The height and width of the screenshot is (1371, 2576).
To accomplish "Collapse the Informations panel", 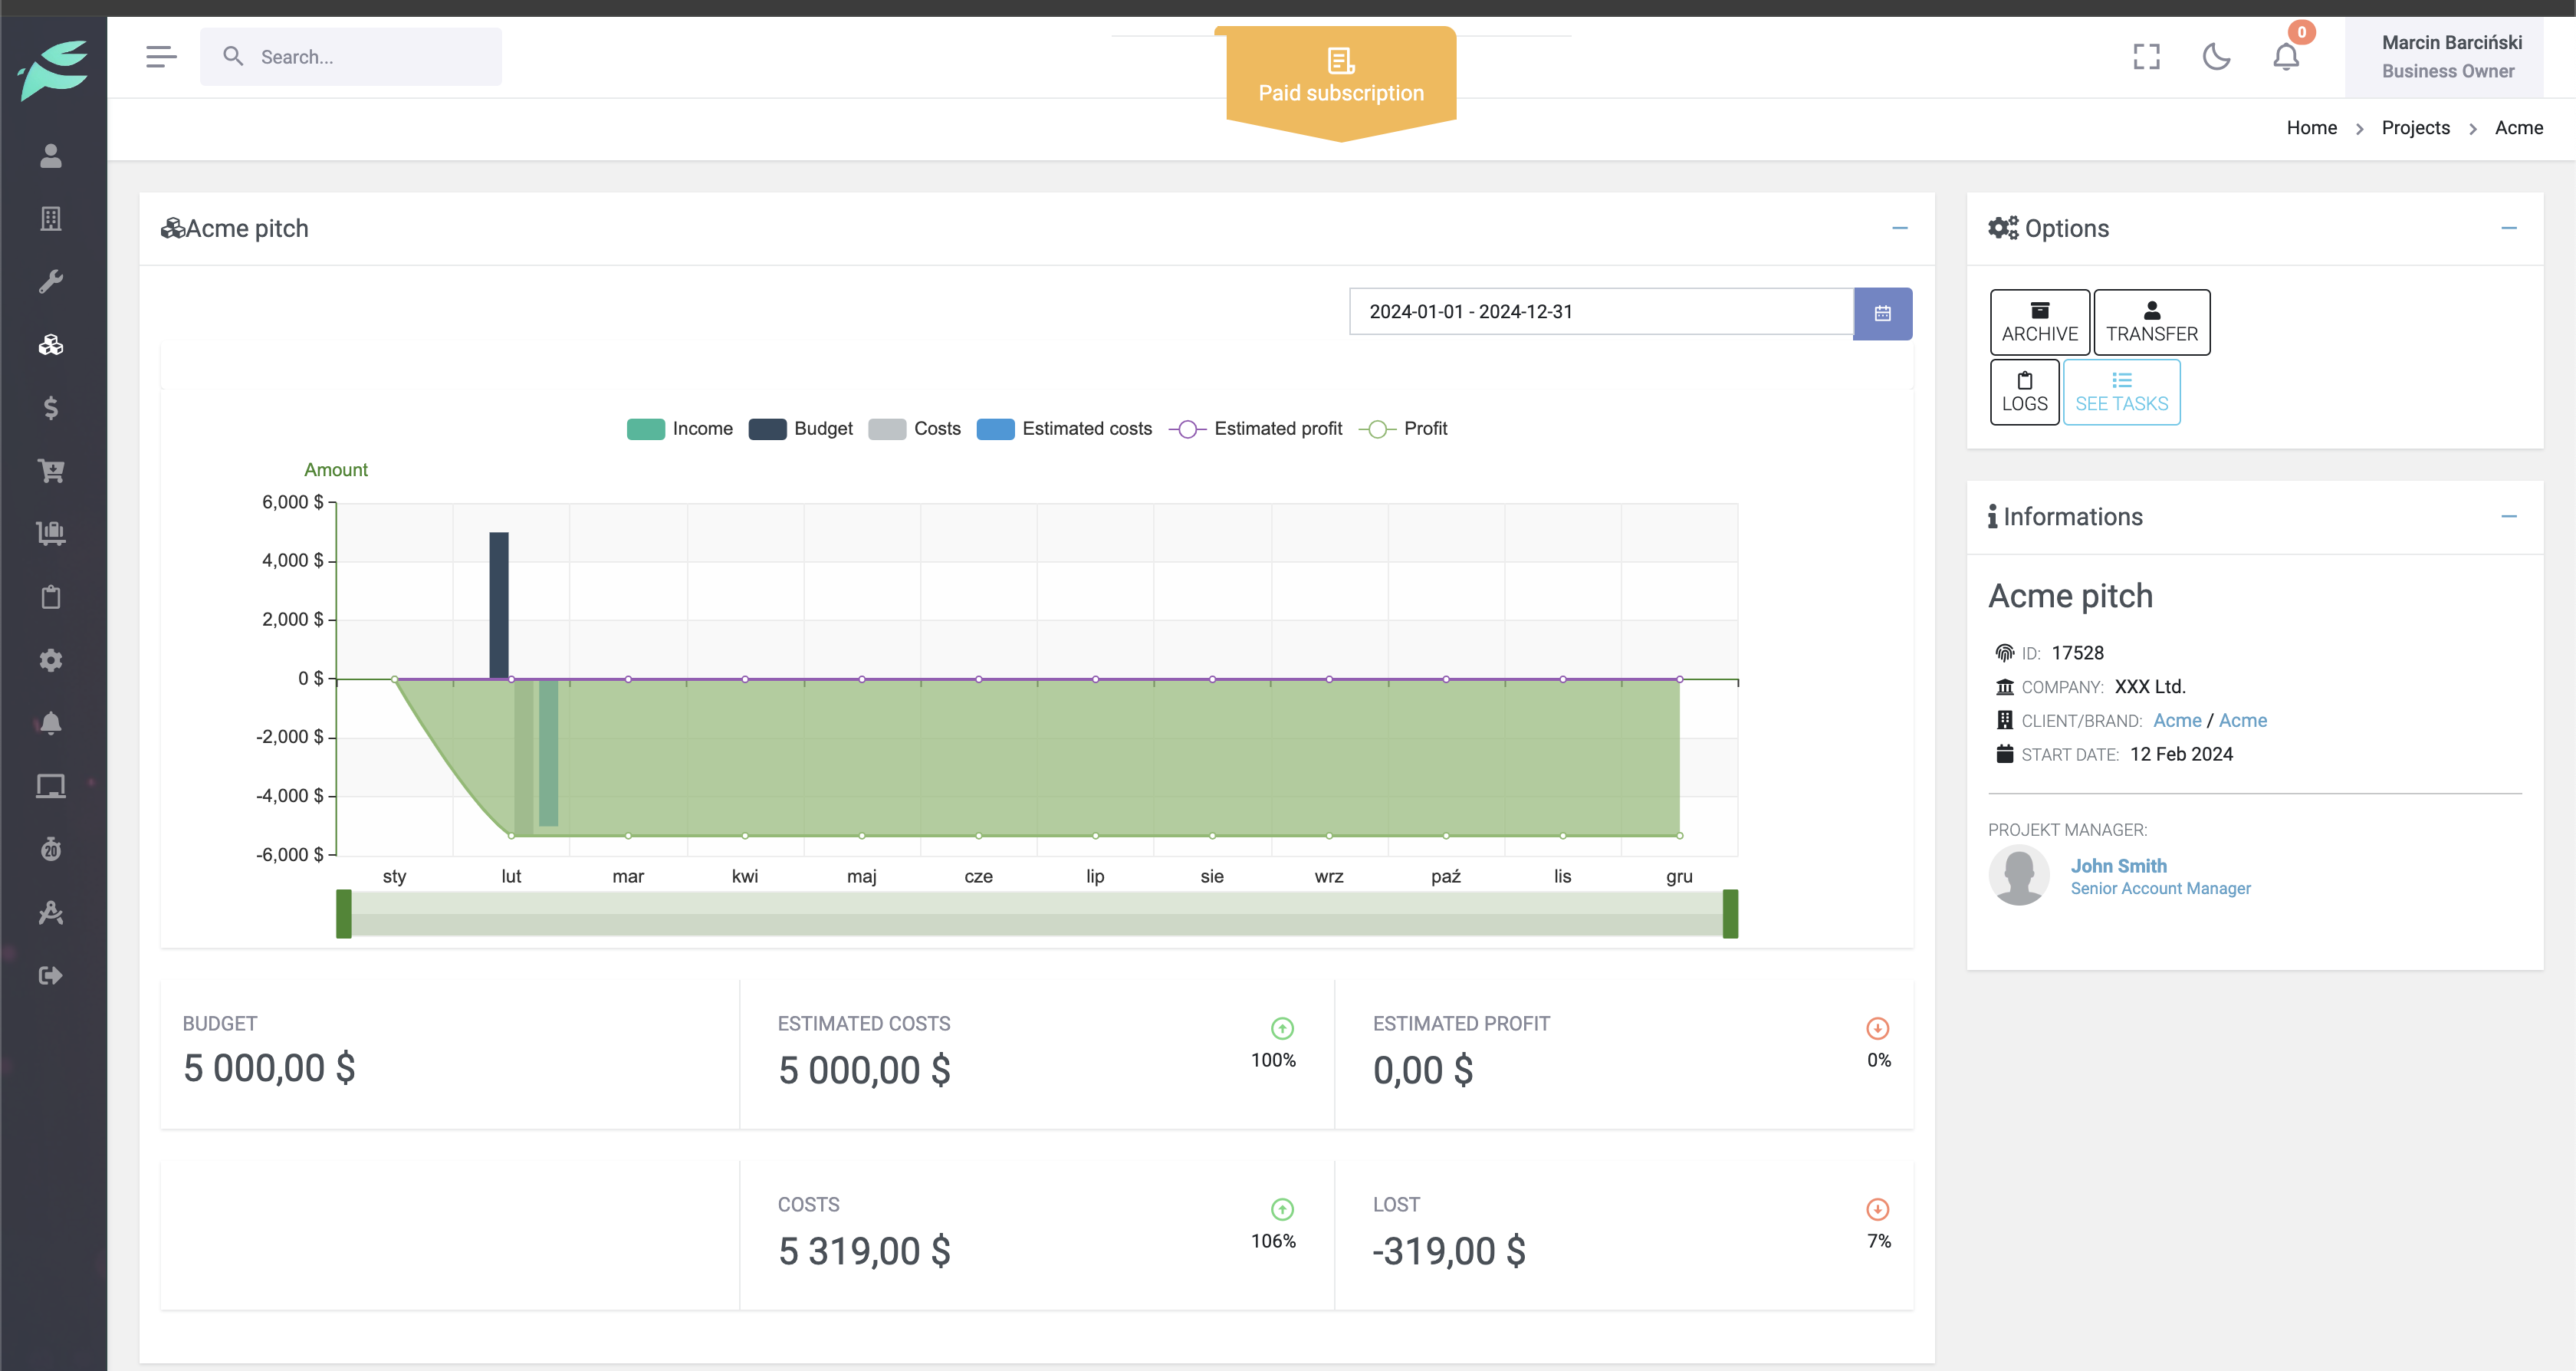I will click(2509, 516).
